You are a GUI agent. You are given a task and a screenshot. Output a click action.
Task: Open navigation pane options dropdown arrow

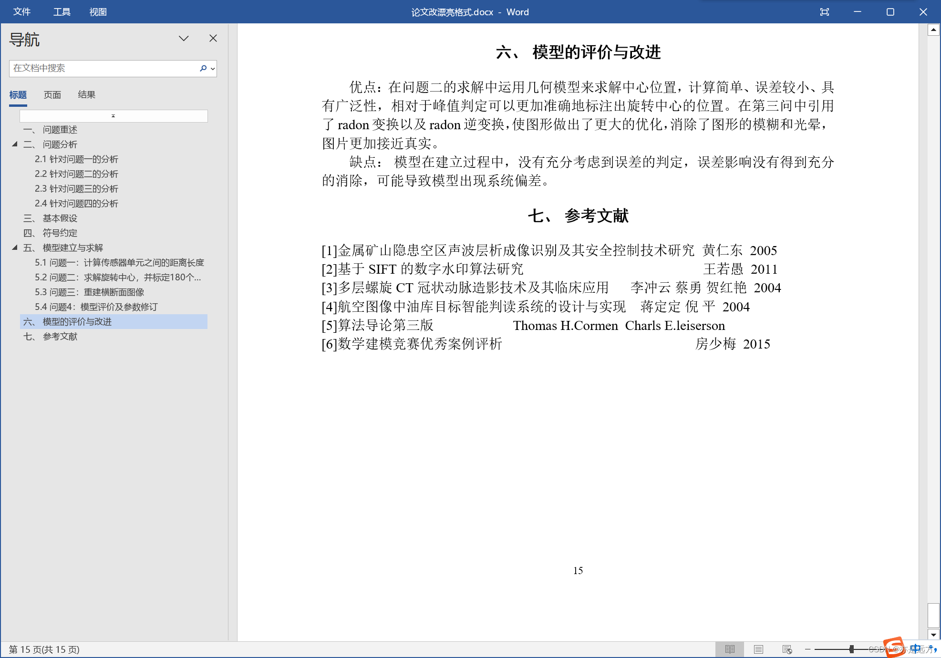(184, 38)
